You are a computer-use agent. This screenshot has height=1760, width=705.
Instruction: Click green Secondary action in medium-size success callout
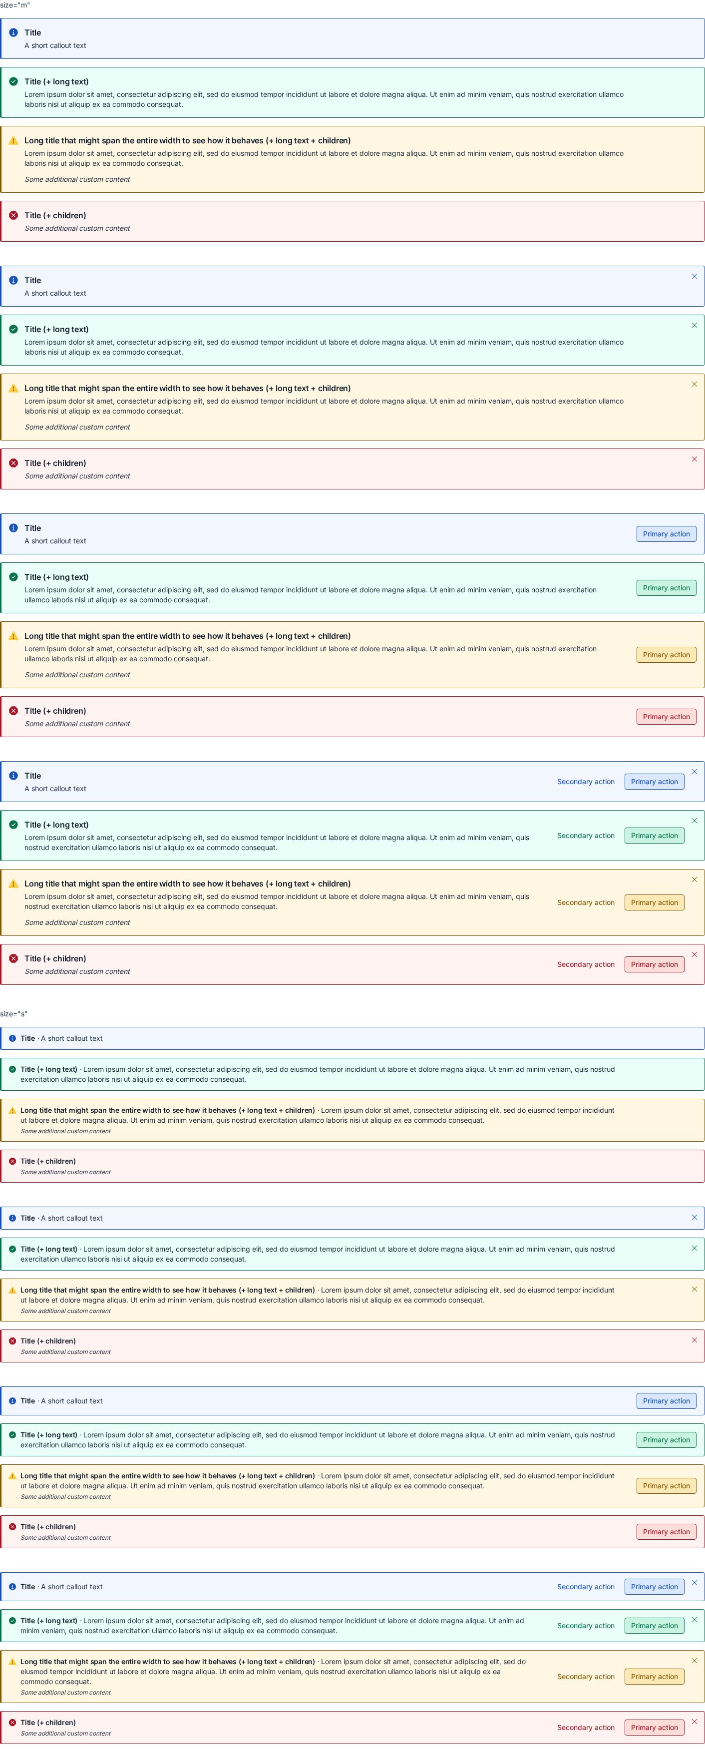(x=586, y=836)
